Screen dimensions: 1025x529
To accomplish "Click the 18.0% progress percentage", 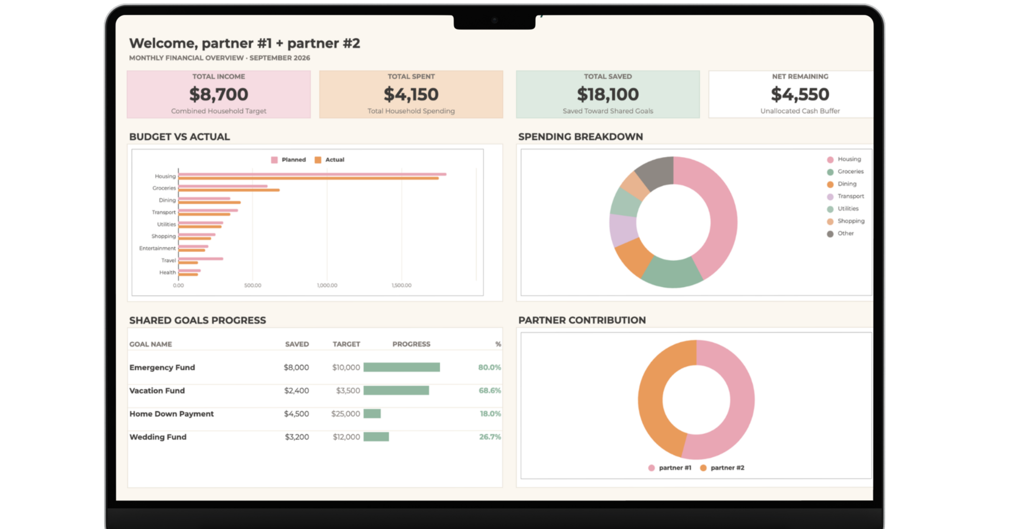I will click(490, 414).
